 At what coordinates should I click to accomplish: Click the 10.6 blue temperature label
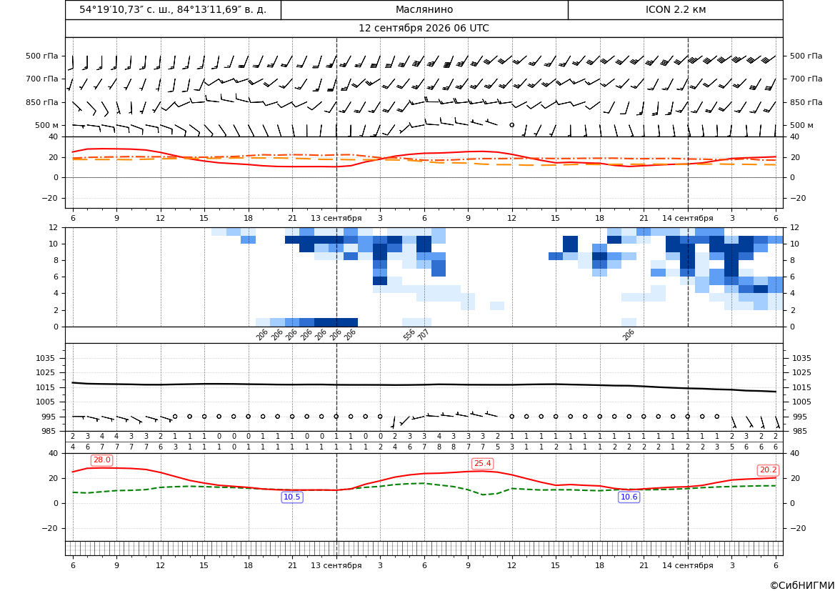point(629,497)
